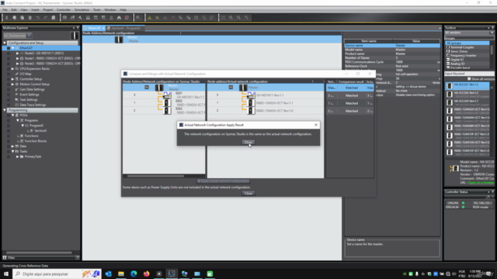Click the Master unit icon in EtherCAT editor
This screenshot has height=279, width=497.
point(119,40)
